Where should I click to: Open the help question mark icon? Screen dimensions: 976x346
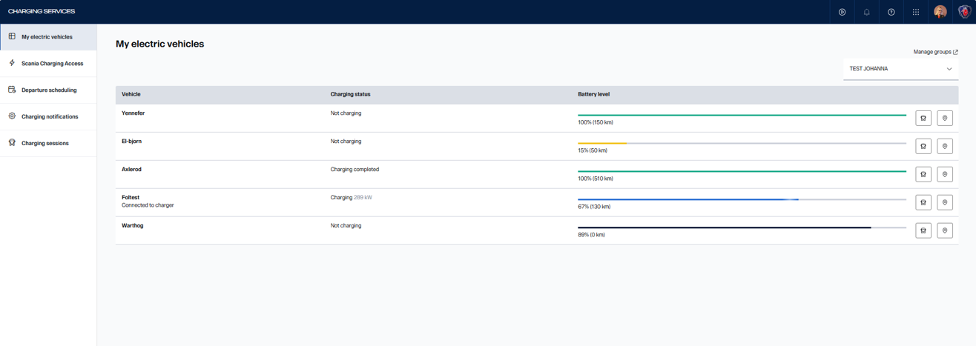[x=891, y=12]
